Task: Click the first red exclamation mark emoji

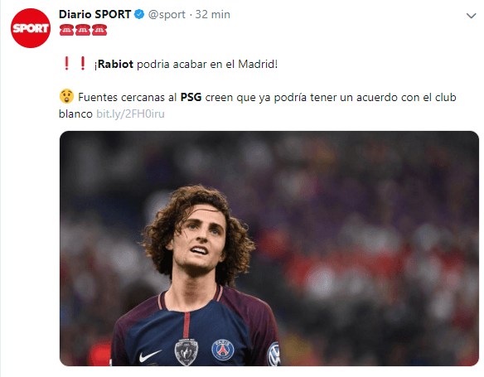Action: tap(66, 63)
